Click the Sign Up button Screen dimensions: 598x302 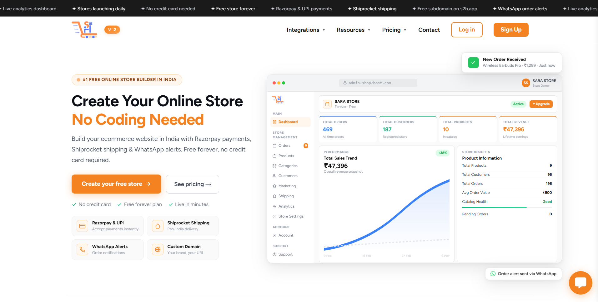[511, 30]
